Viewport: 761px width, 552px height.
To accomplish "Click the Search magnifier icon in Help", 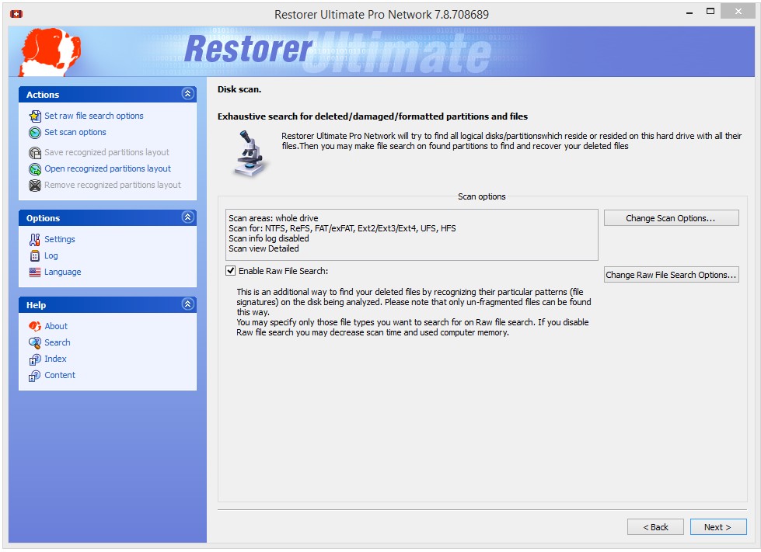I will [35, 342].
